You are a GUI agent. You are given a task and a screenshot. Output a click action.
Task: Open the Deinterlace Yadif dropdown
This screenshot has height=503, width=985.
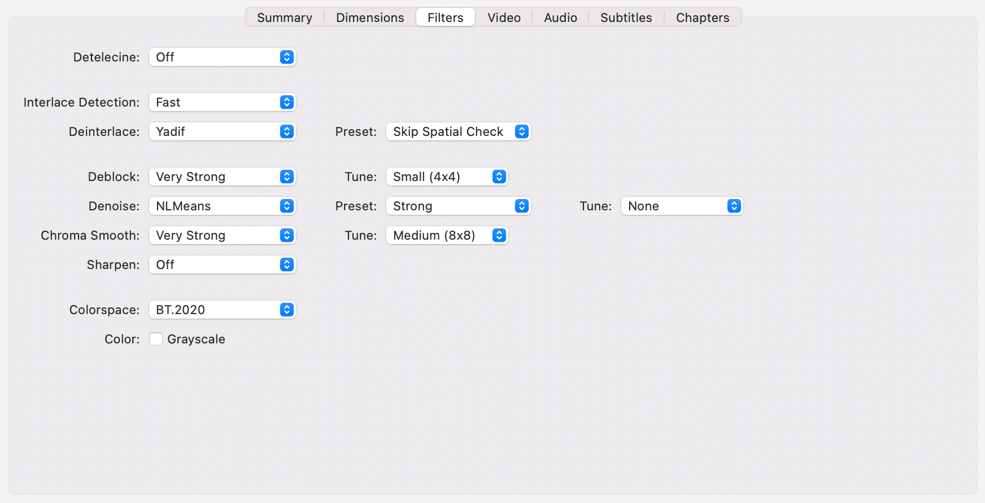tap(223, 131)
